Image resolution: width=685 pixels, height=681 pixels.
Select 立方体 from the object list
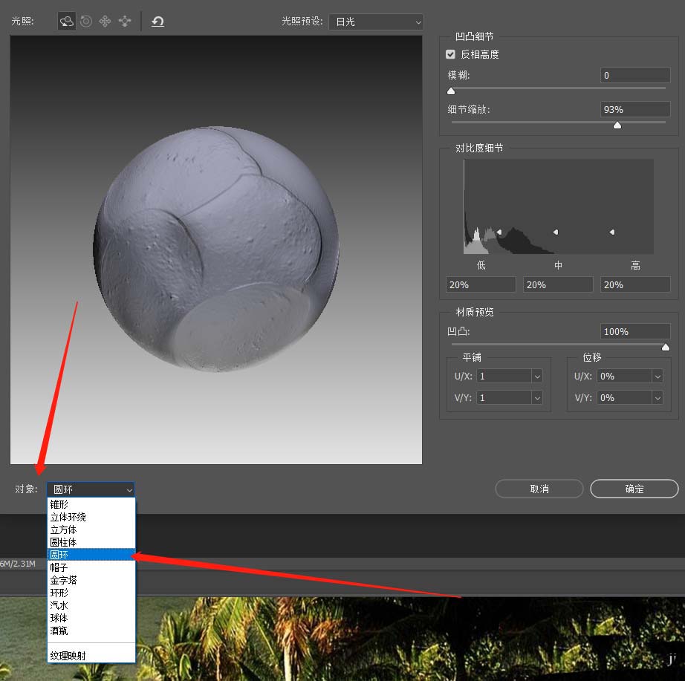[63, 530]
